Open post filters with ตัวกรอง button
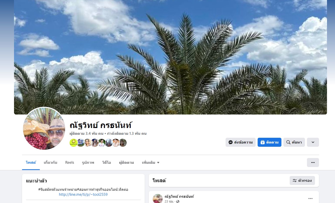The image size is (335, 203). (x=302, y=180)
